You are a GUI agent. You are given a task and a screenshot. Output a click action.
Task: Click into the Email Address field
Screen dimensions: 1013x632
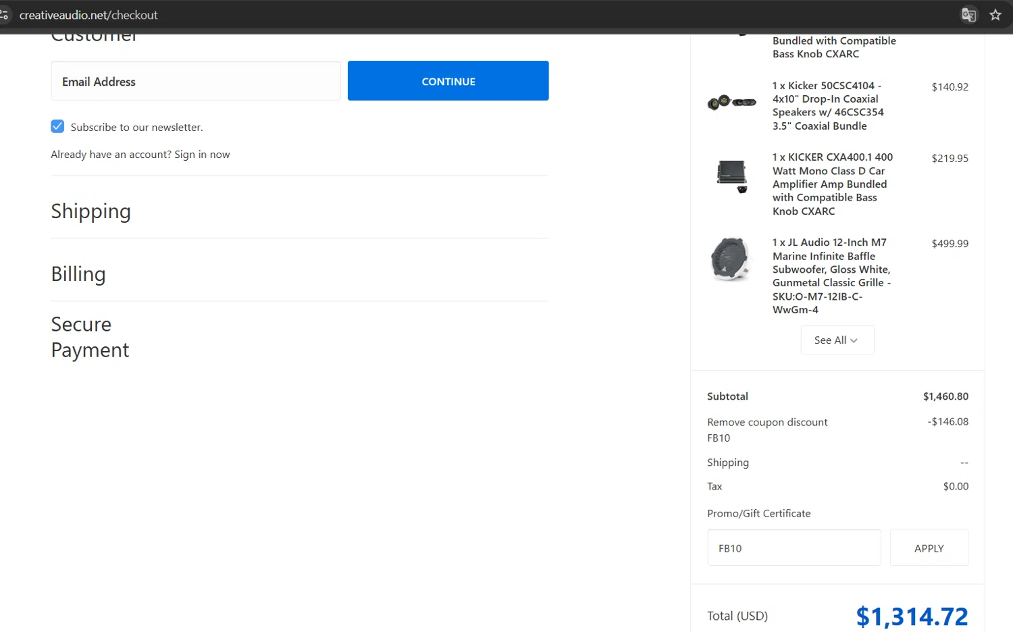196,81
